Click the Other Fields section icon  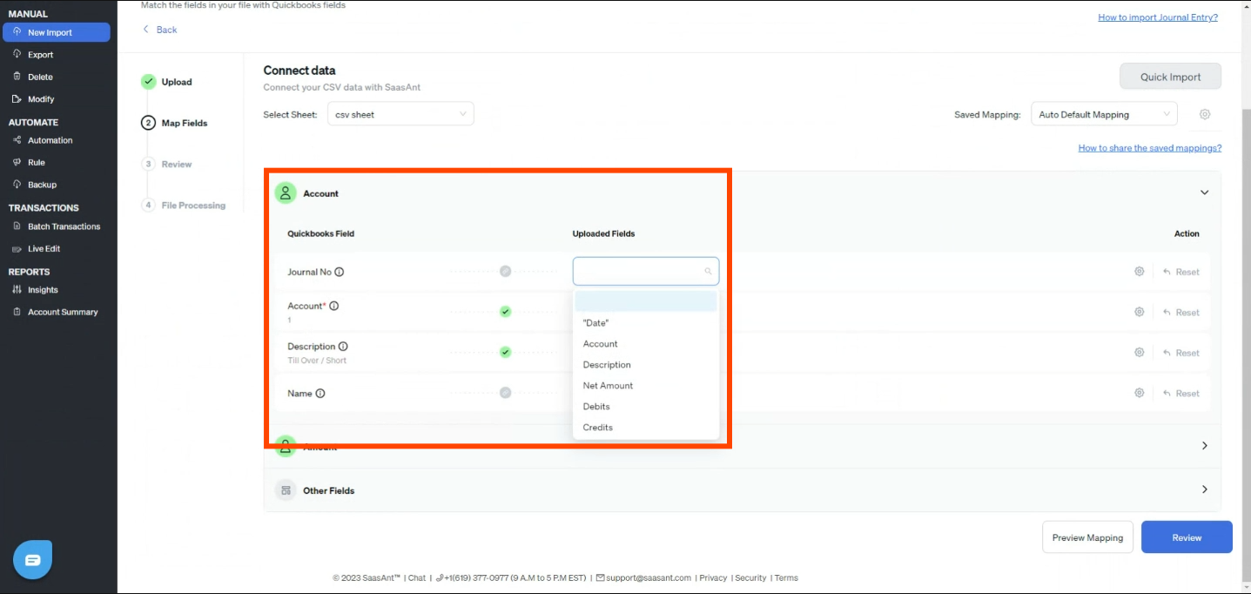286,490
